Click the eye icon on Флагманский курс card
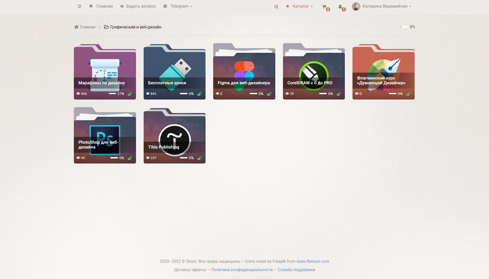This screenshot has height=279, width=489. 357,94
